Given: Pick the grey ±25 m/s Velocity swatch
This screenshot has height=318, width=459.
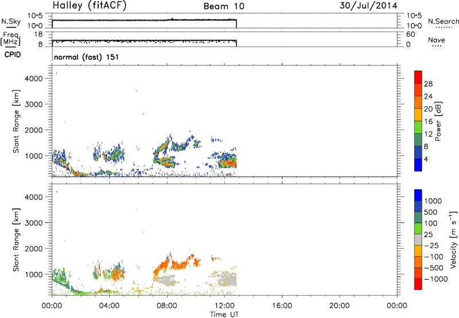Looking at the screenshot, I should coord(418,239).
